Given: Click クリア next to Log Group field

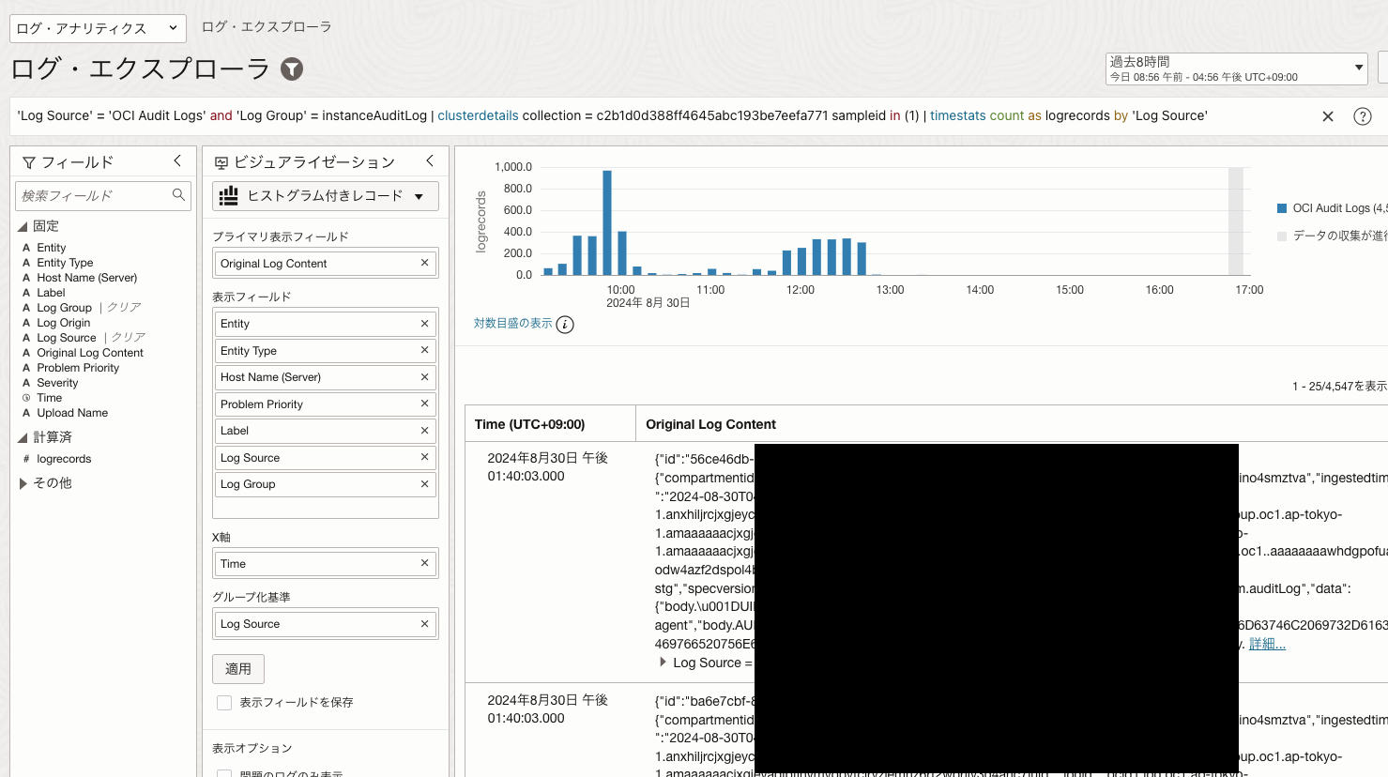Looking at the screenshot, I should click(x=124, y=308).
